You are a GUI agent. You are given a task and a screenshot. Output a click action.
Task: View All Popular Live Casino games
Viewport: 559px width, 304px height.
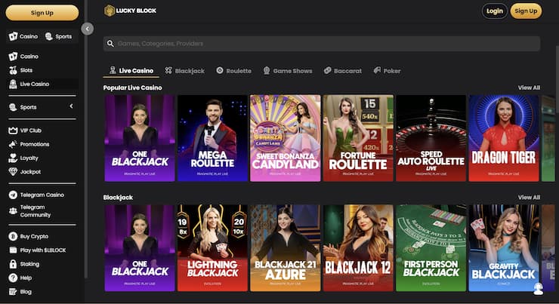tap(529, 88)
